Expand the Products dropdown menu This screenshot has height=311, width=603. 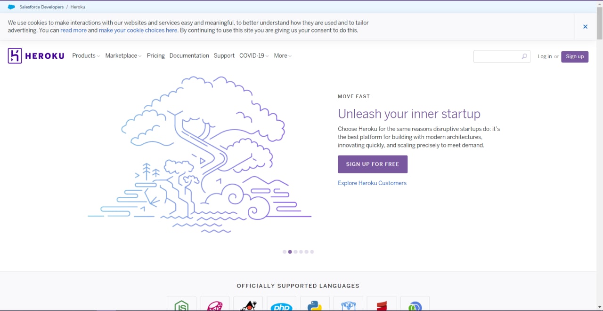(x=86, y=55)
